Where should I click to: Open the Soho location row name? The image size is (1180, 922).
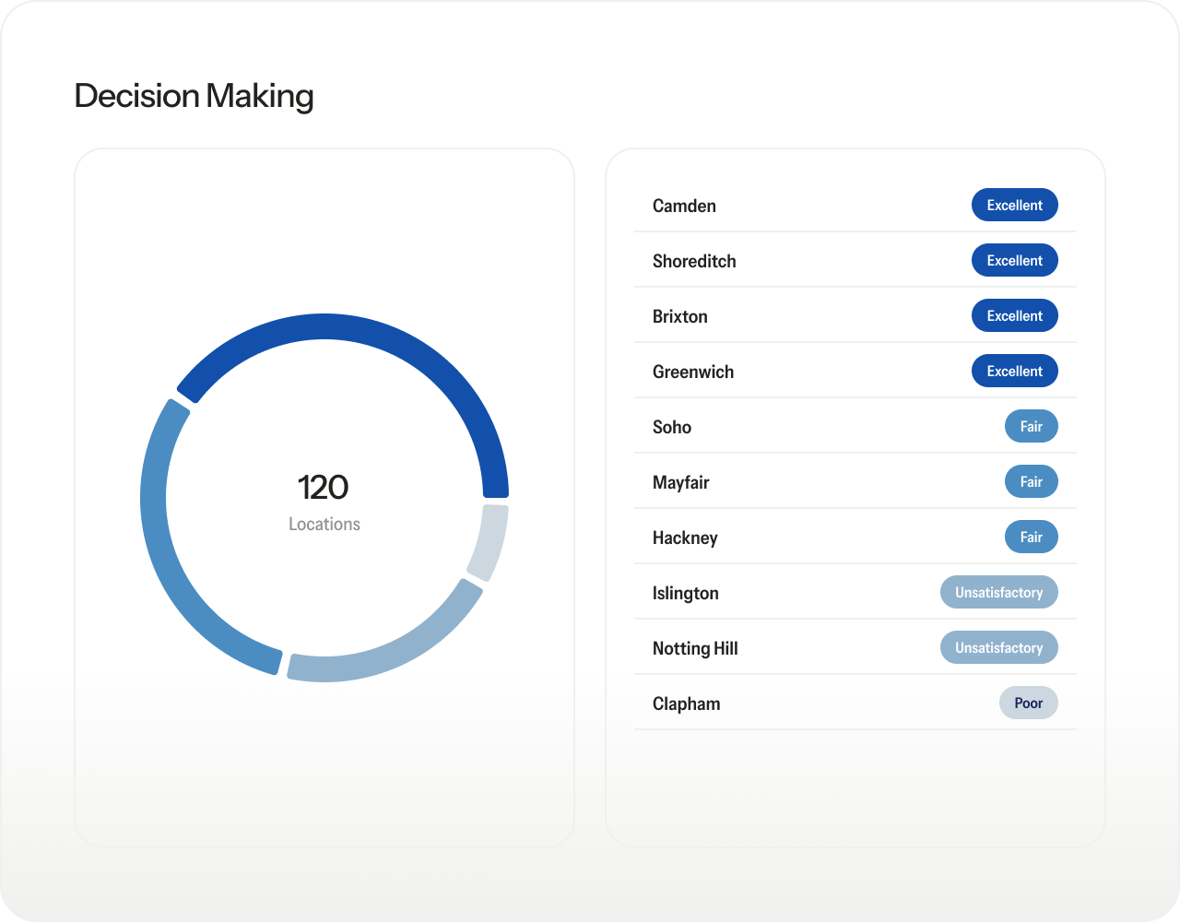coord(671,427)
